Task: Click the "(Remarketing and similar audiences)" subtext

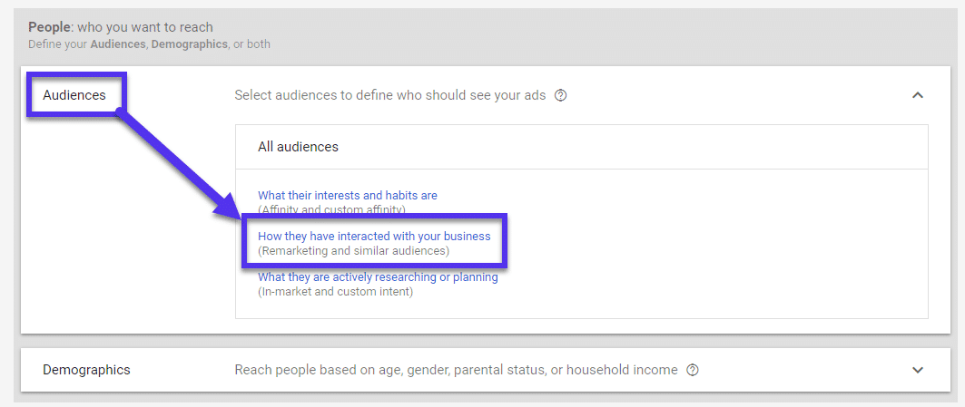Action: coord(353,250)
